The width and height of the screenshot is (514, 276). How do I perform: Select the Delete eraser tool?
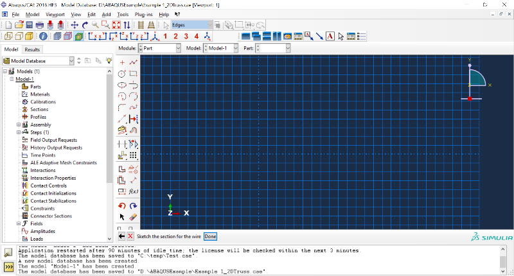133,217
